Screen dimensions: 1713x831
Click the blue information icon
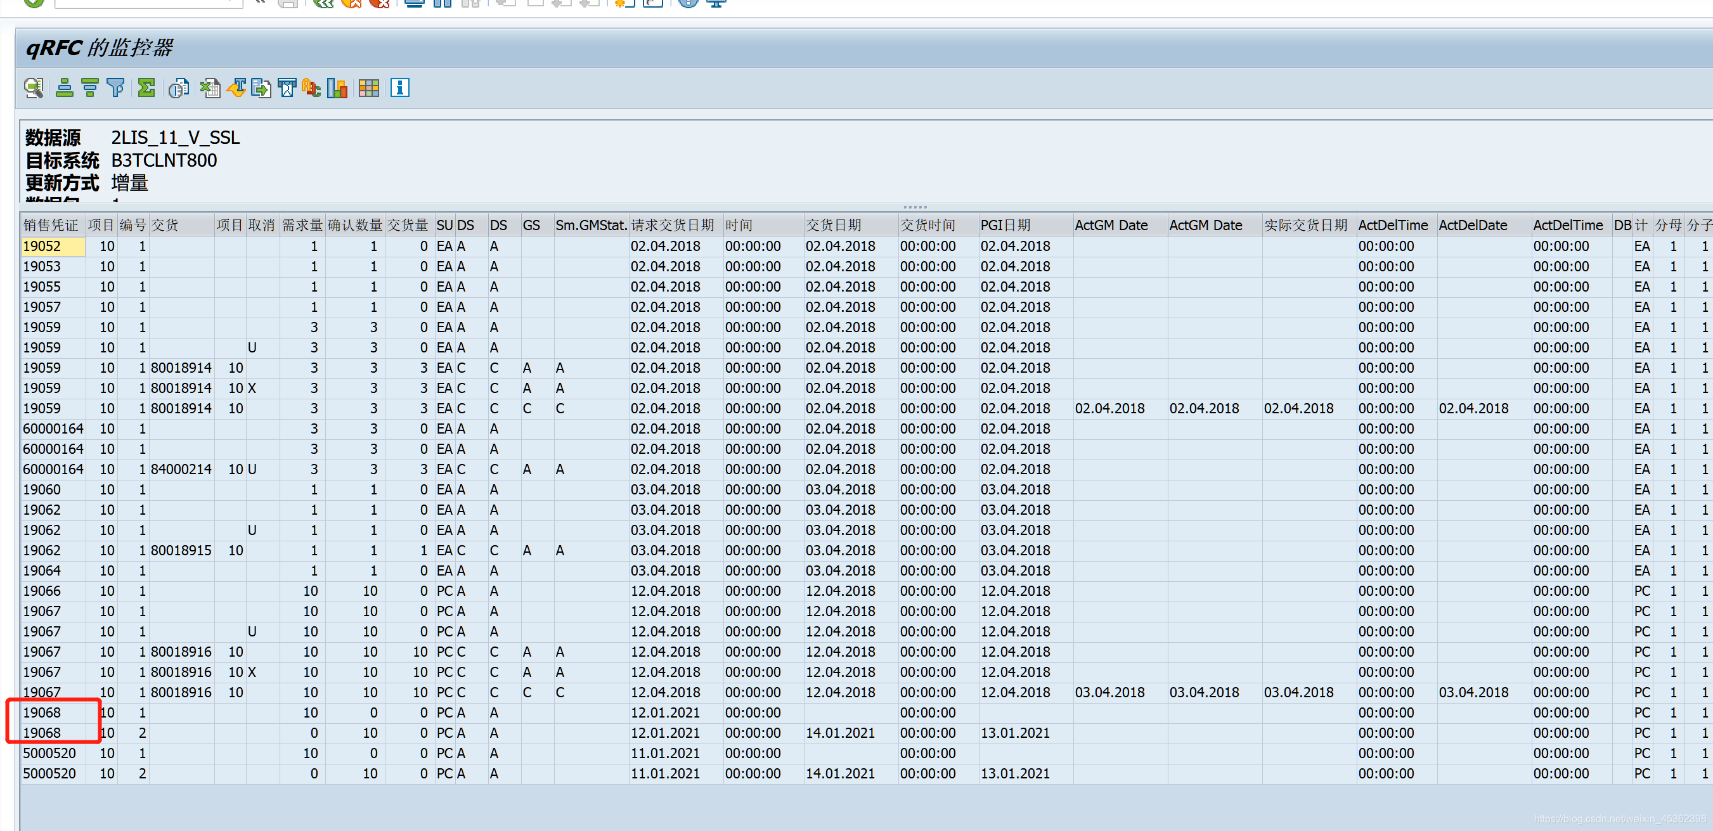pos(399,87)
